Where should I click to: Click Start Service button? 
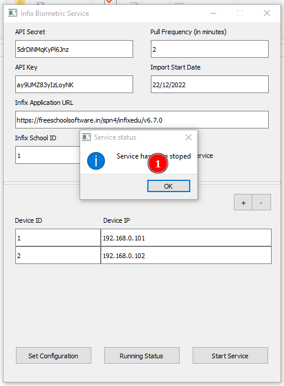[230, 356]
